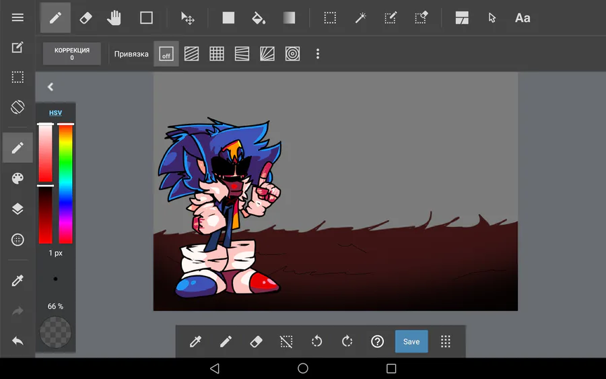Screen dimensions: 606x379
Task: Adjust the dark value slider bar
Action: point(45,215)
